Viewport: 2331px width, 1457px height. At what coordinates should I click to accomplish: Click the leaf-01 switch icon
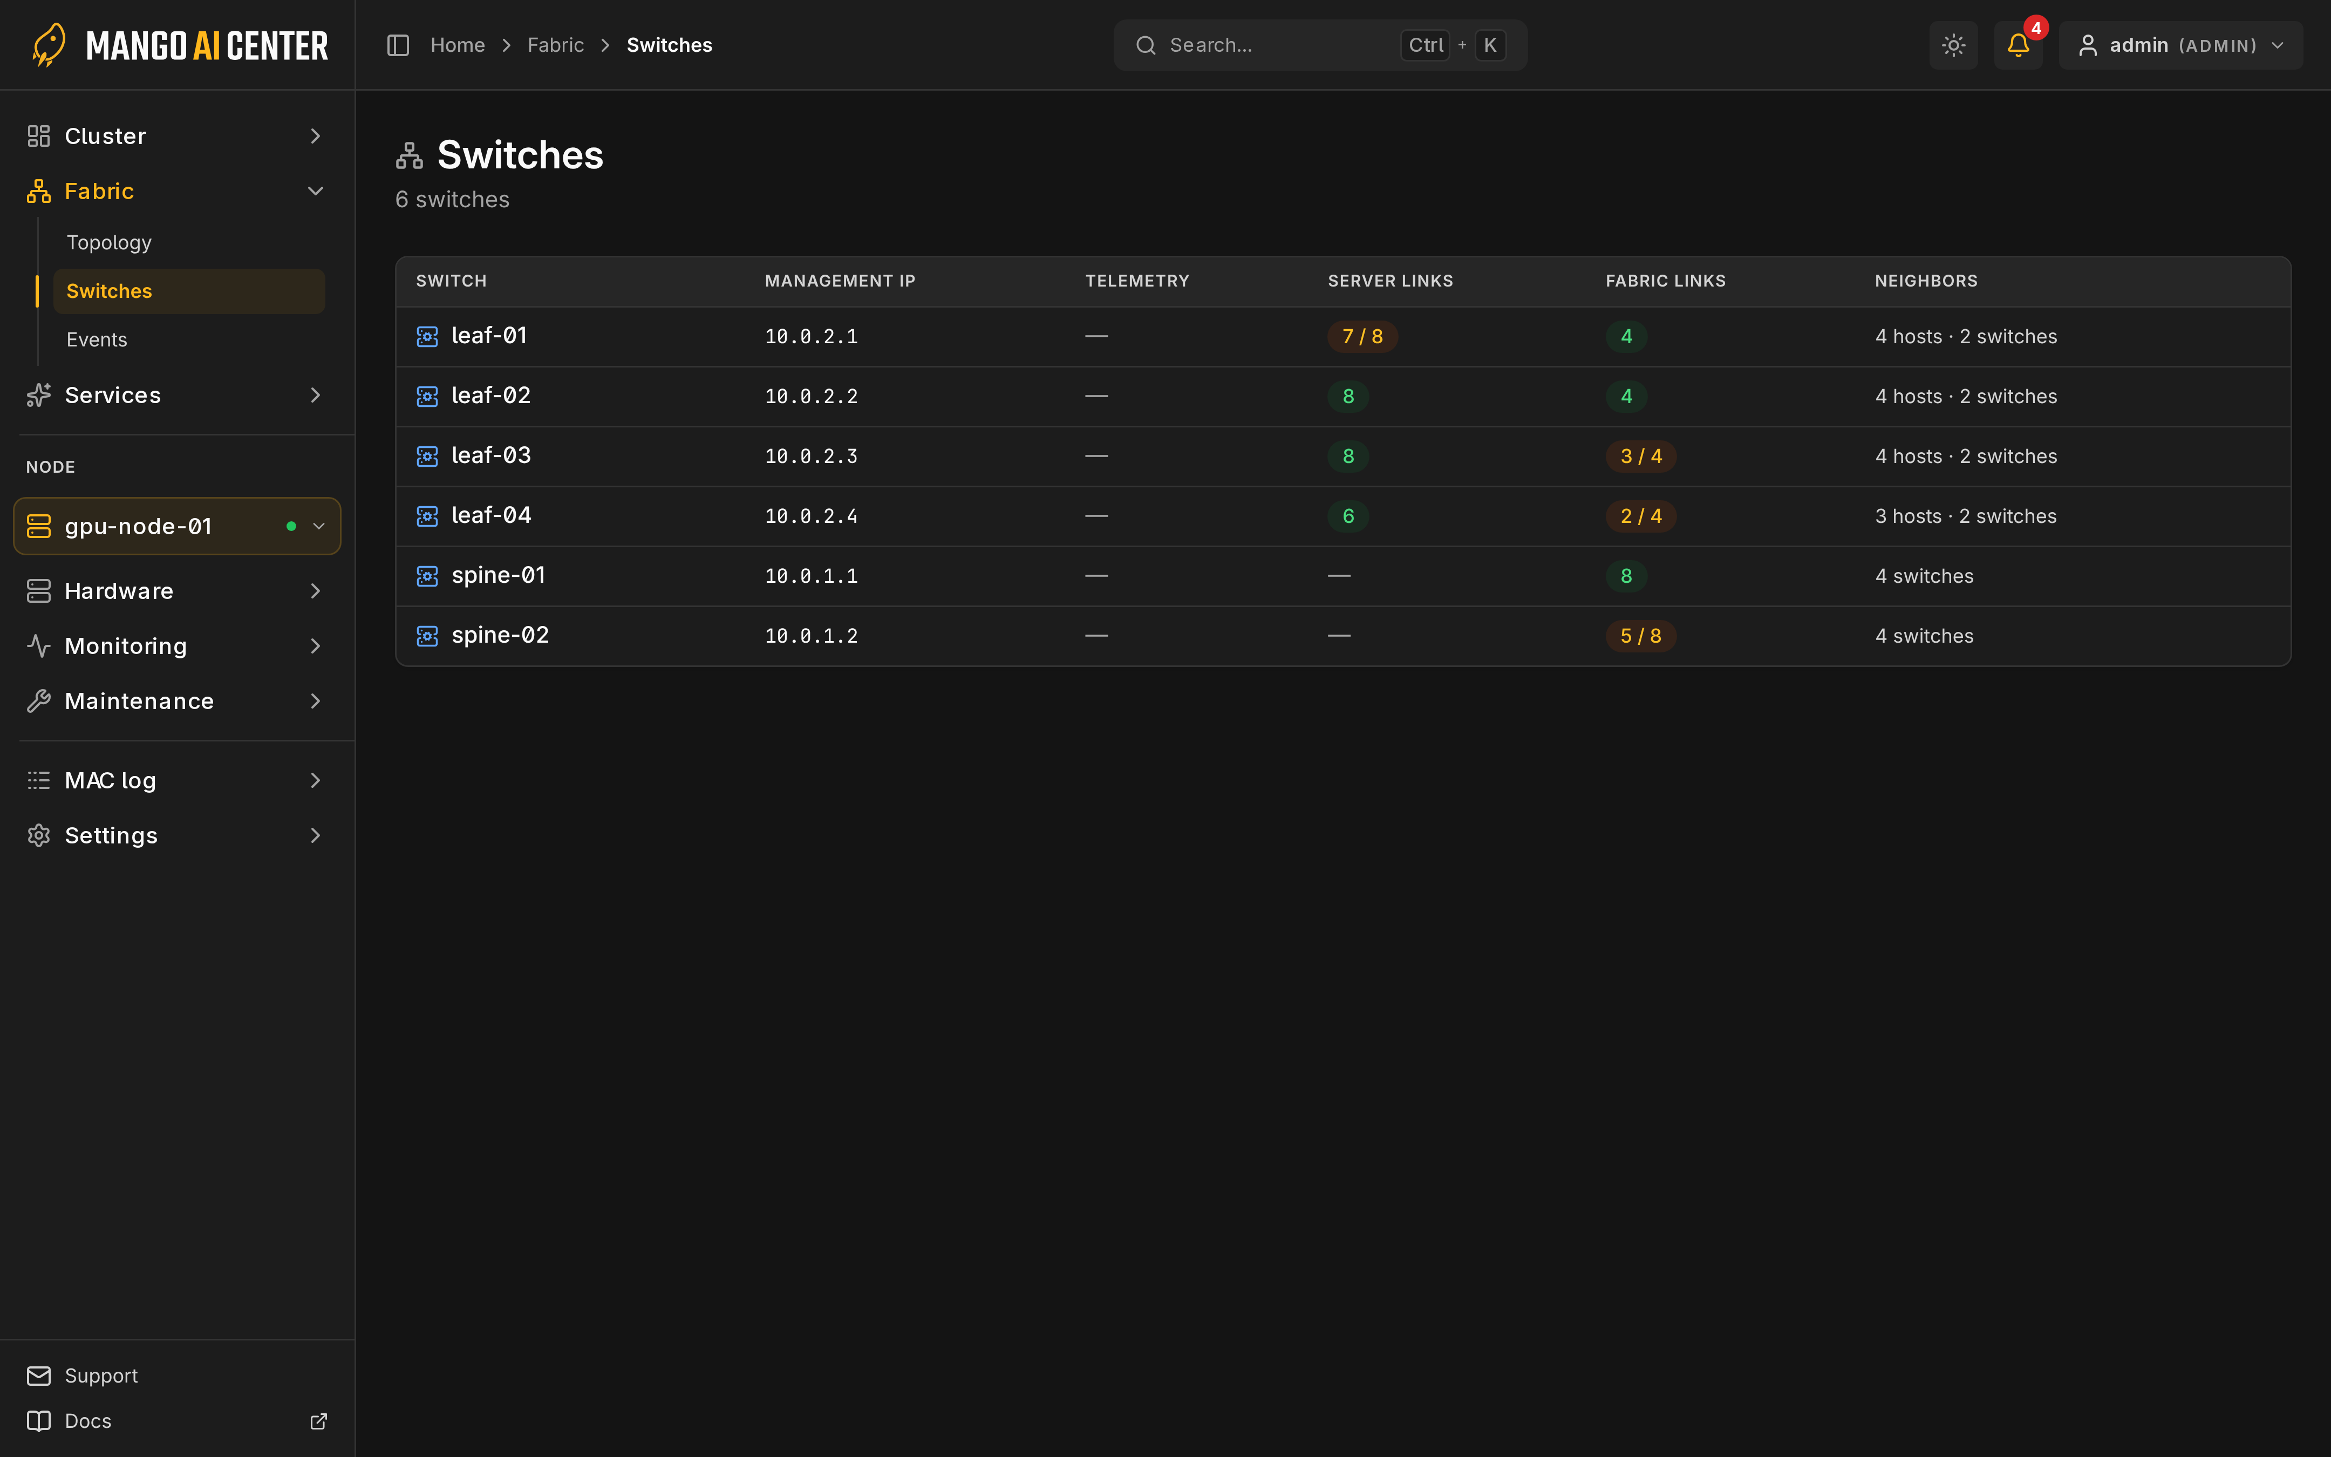click(427, 336)
